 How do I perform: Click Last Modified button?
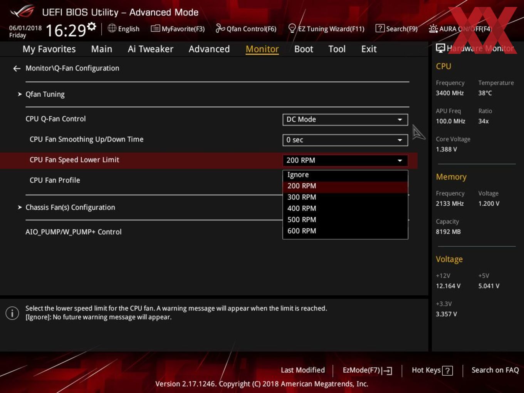point(303,370)
